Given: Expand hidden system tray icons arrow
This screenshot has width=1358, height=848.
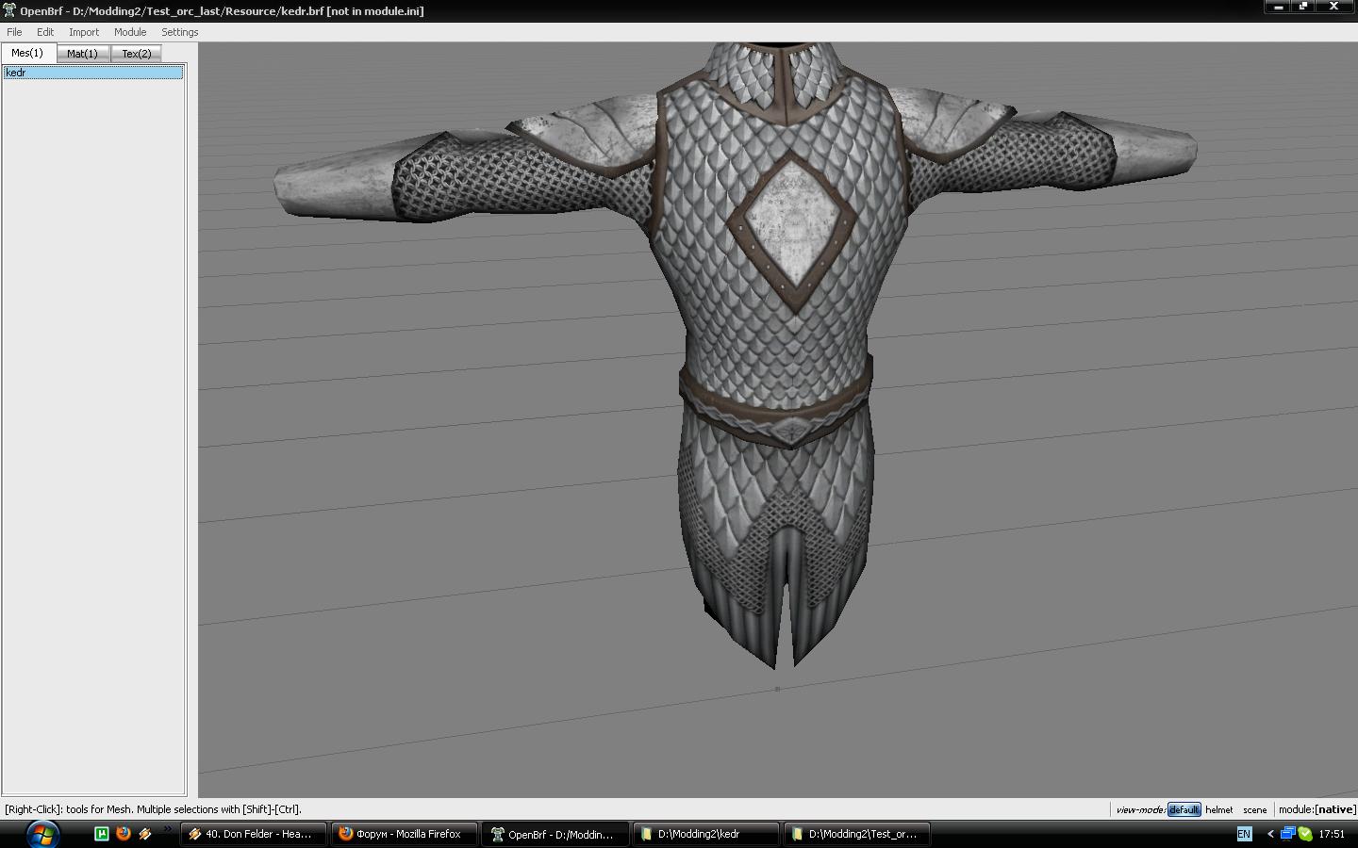Looking at the screenshot, I should click(1270, 834).
